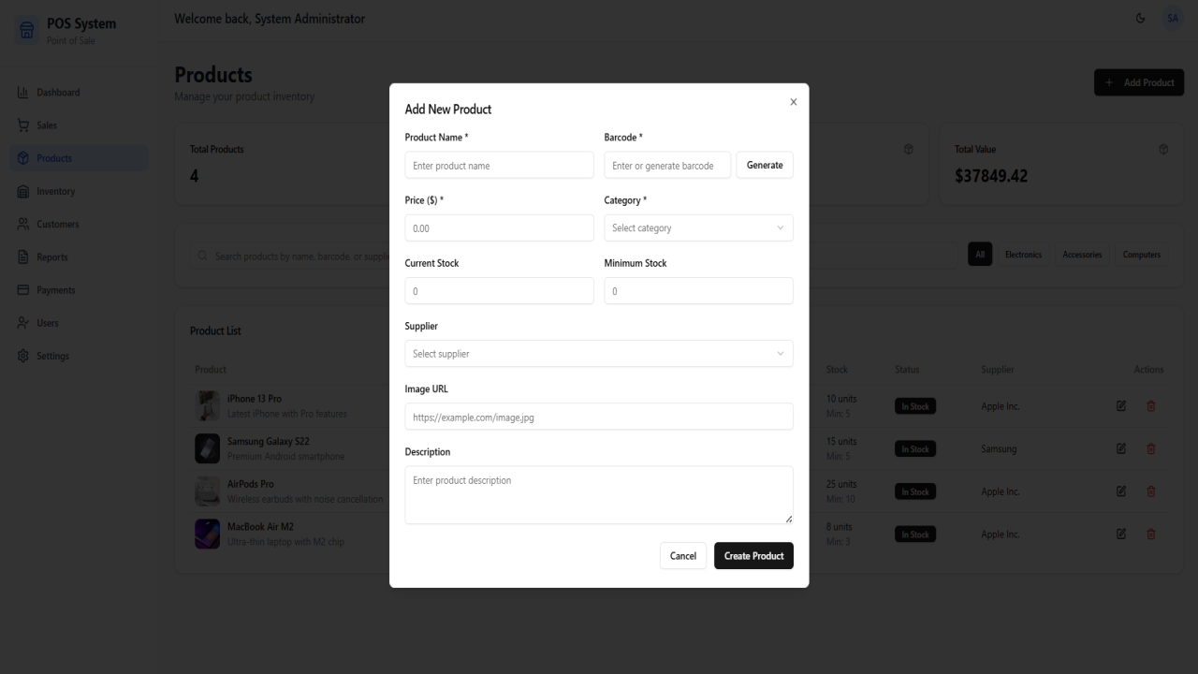Click the In Stock badge for Samsung
Viewport: 1198px width, 674px height.
point(915,449)
